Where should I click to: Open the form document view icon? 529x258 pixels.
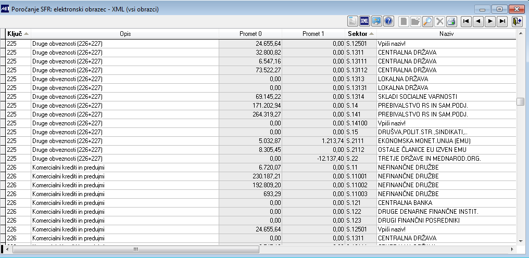(353, 21)
